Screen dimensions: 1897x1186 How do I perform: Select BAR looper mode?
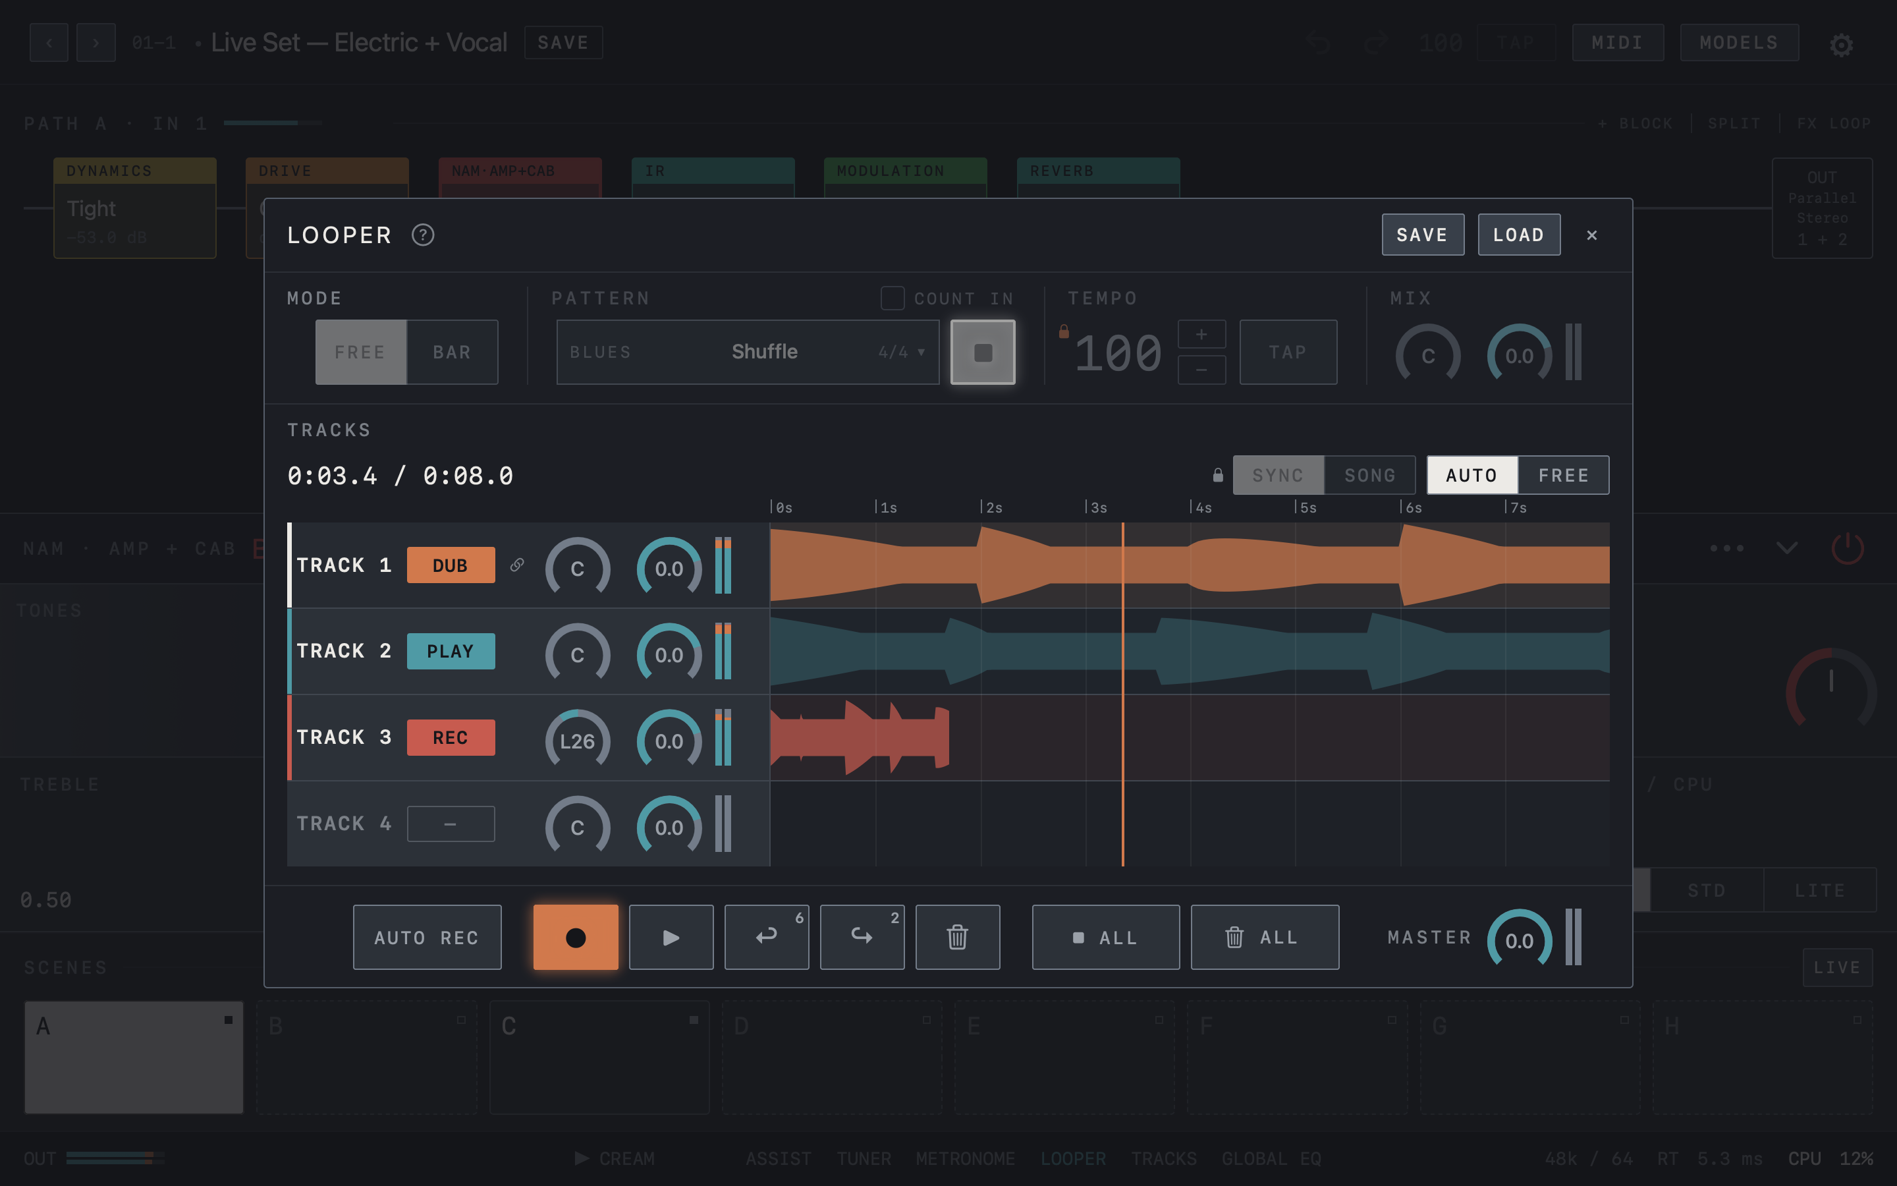pyautogui.click(x=453, y=353)
